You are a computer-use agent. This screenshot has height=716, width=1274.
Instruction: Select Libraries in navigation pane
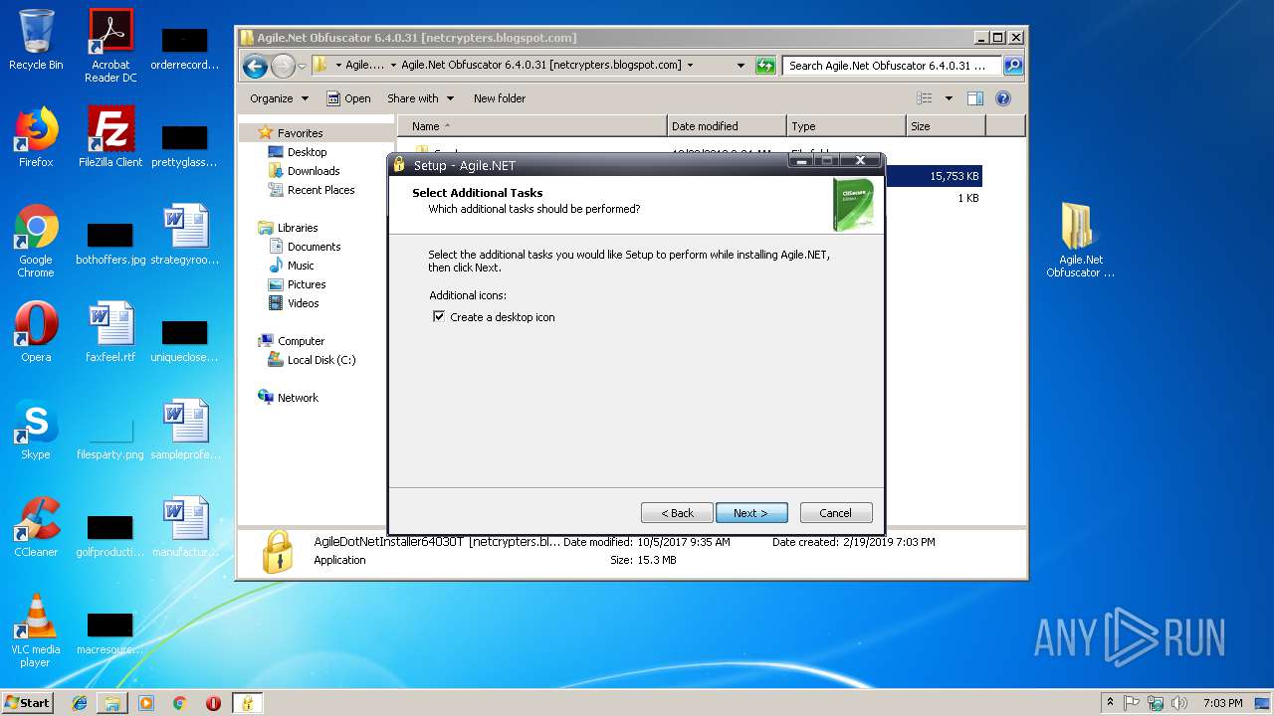click(x=297, y=228)
